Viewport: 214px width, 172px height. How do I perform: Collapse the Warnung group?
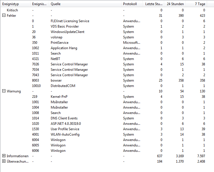coord(4,91)
